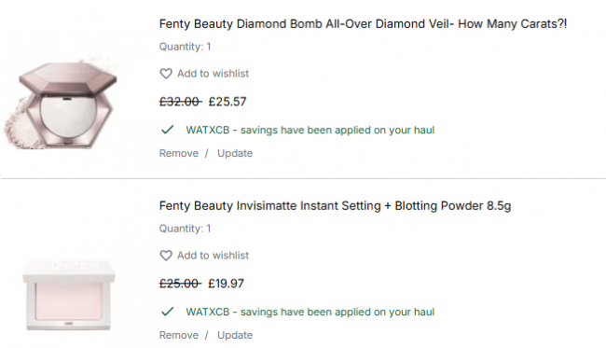This screenshot has width=606, height=348.
Task: Click the discounted £25.57 price
Action: 227,102
